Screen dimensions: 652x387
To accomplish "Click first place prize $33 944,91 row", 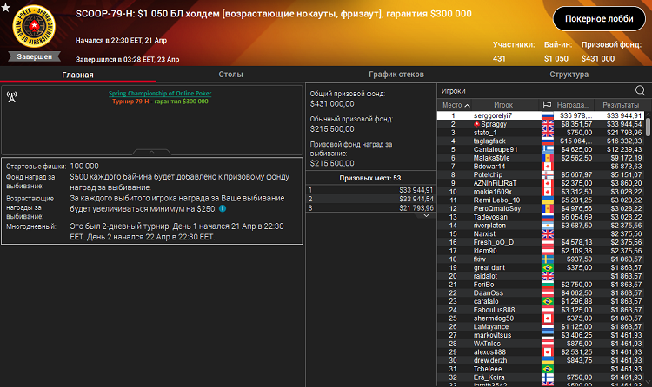I will click(371, 190).
